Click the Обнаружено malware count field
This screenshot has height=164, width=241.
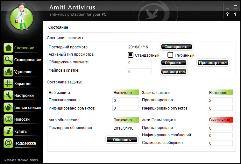(x=139, y=63)
